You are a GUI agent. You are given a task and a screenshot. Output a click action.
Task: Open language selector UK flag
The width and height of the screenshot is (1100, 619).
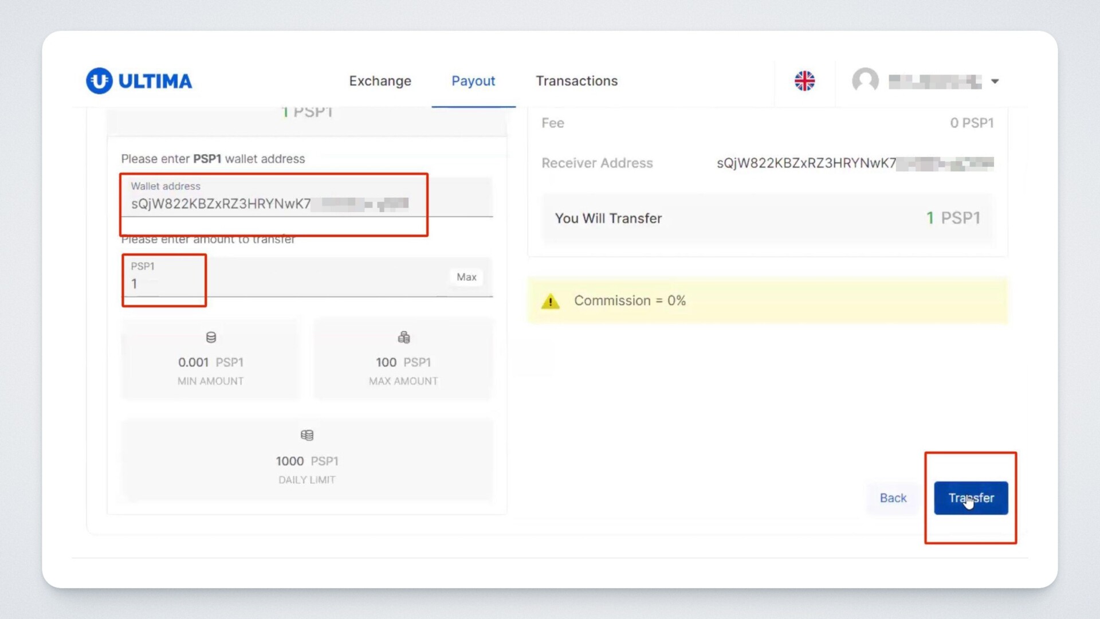804,81
